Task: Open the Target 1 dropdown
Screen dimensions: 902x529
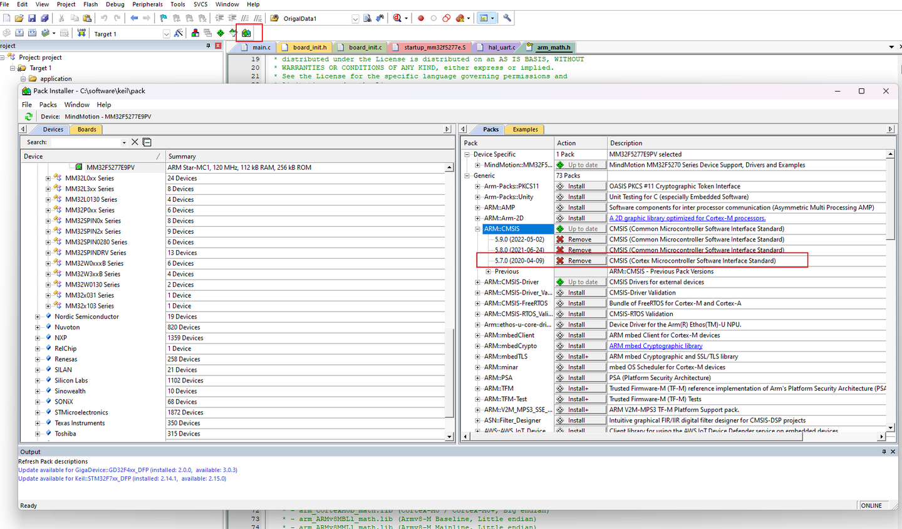Action: point(166,34)
